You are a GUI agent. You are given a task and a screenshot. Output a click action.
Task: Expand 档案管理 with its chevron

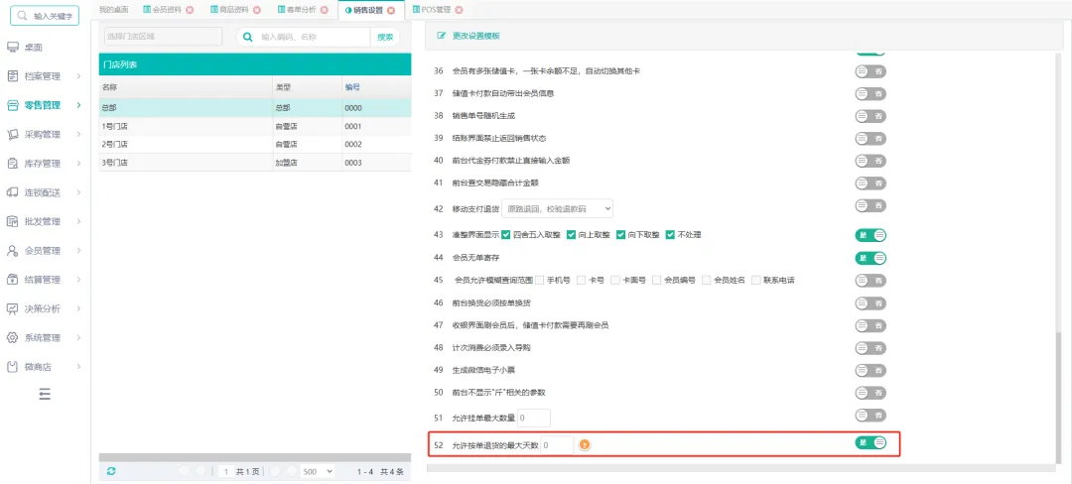click(79, 76)
